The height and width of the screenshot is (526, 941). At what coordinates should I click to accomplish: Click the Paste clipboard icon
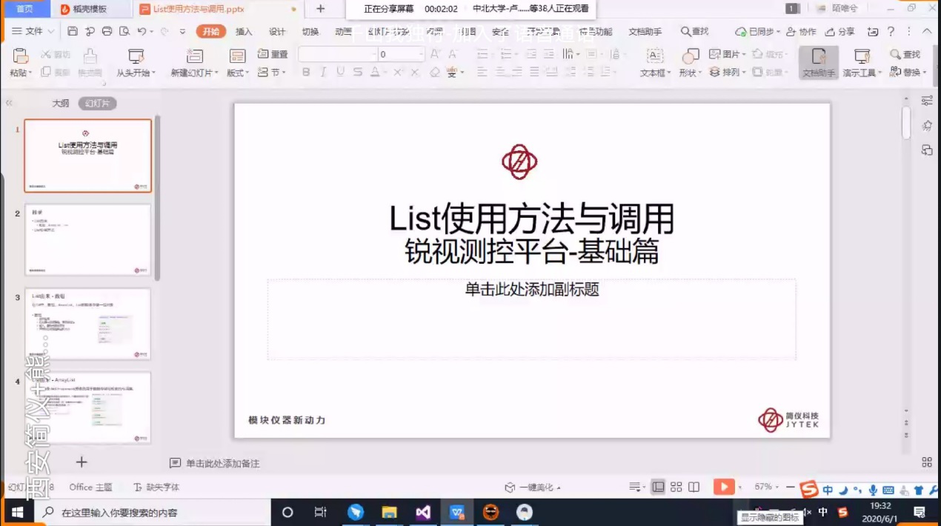20,57
